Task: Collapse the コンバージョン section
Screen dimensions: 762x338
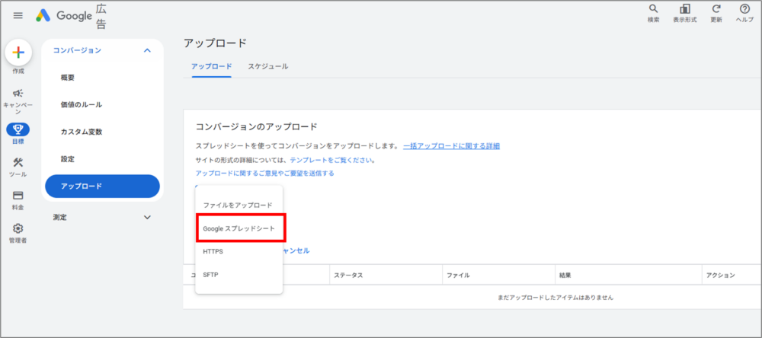Action: 147,50
